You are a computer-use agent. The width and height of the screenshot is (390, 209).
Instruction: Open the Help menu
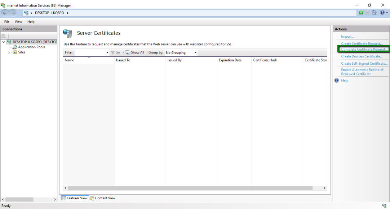click(31, 22)
